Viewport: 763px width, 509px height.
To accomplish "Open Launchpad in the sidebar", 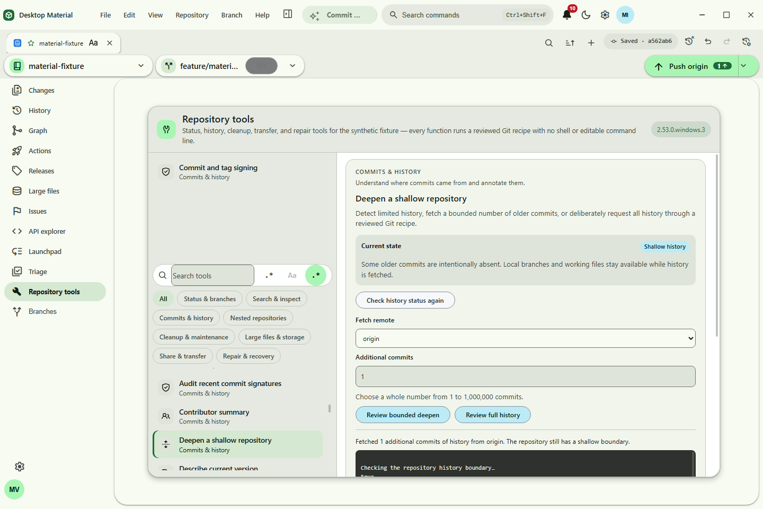I will click(x=55, y=251).
